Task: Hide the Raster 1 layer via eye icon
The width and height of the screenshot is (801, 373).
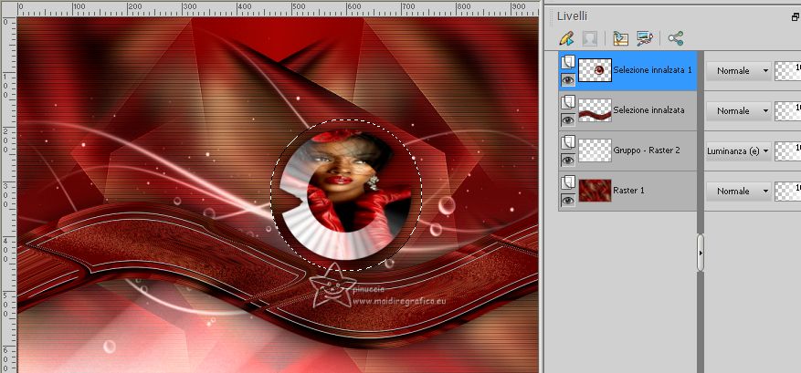Action: [x=568, y=201]
